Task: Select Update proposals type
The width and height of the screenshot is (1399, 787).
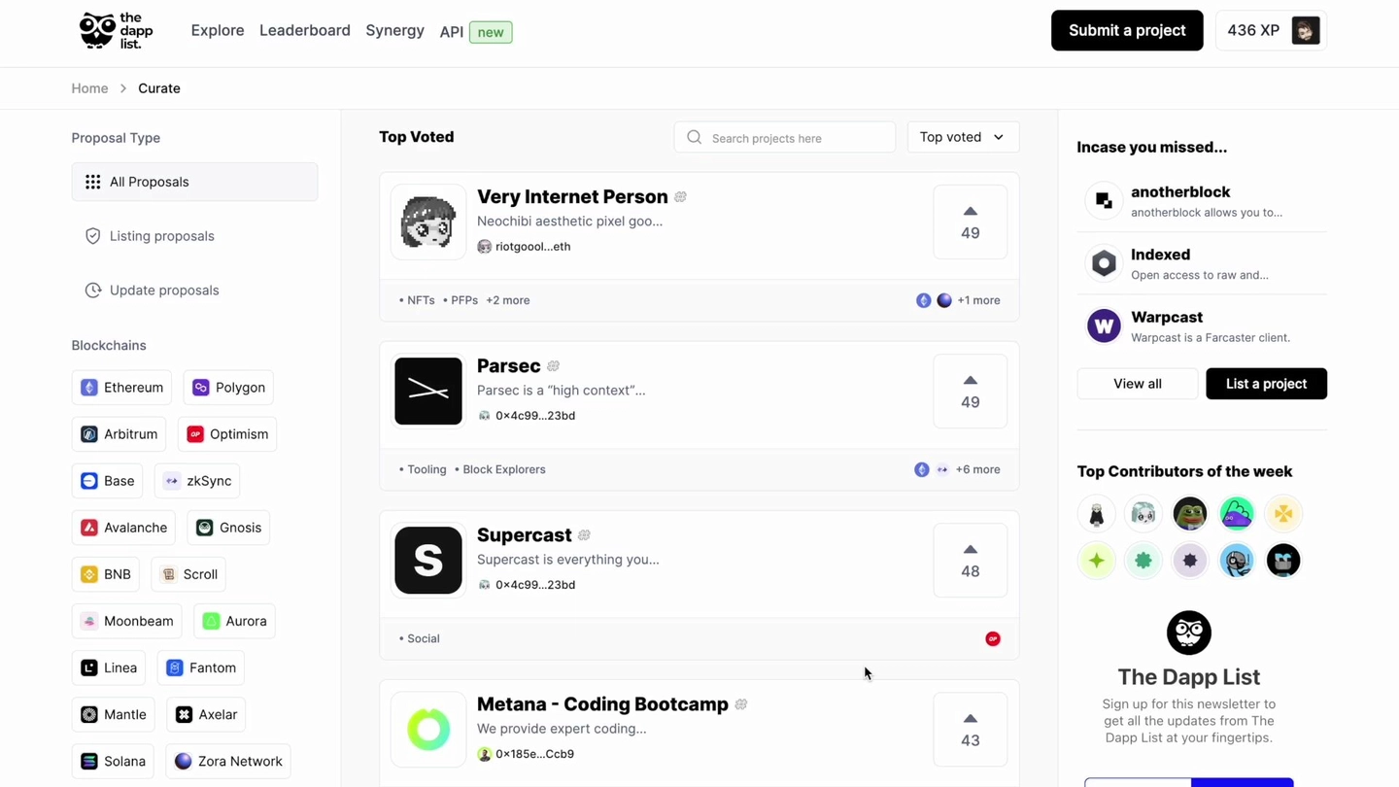Action: tap(194, 291)
